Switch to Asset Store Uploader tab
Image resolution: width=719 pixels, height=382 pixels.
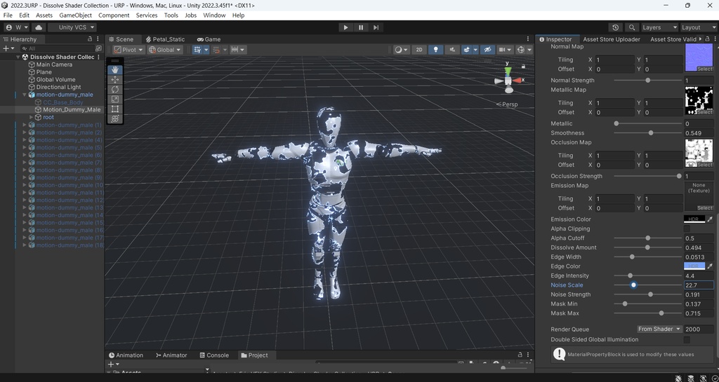pyautogui.click(x=612, y=39)
